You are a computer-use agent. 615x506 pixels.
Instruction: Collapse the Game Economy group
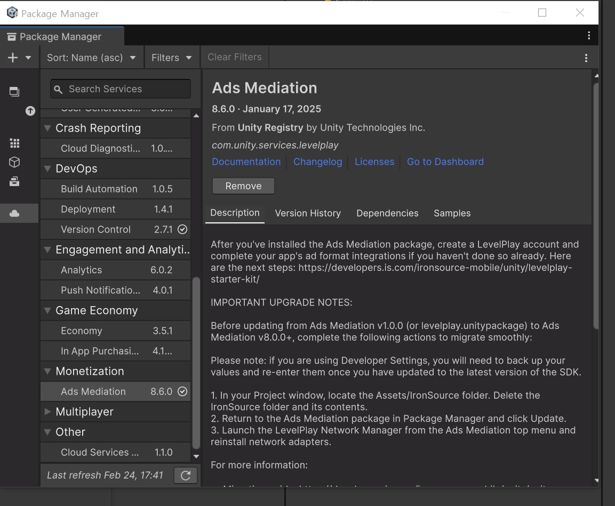pyautogui.click(x=47, y=310)
